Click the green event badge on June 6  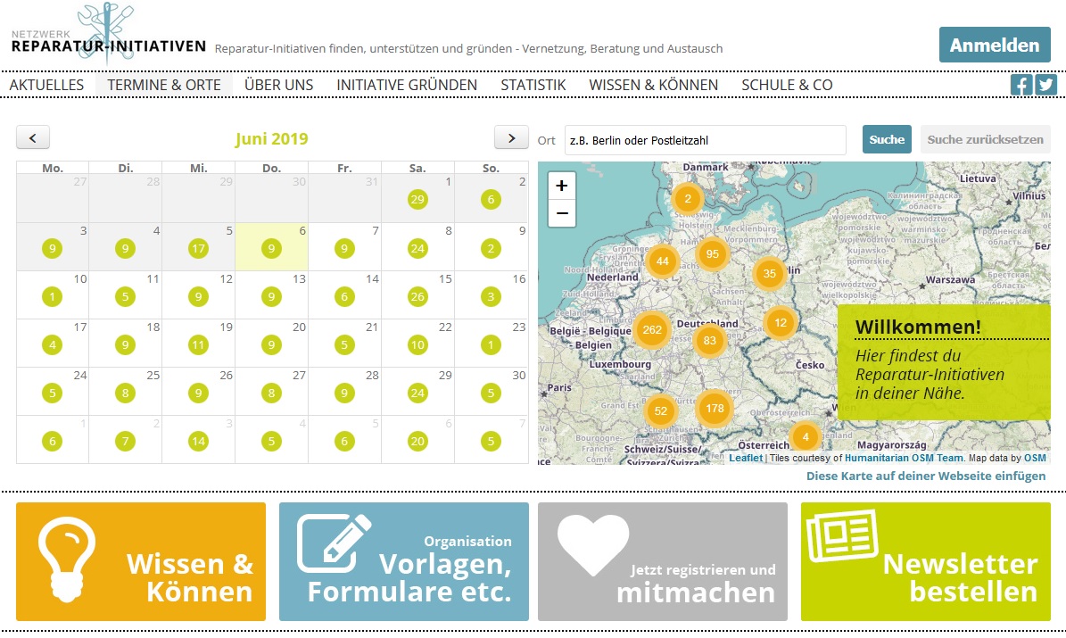(270, 248)
